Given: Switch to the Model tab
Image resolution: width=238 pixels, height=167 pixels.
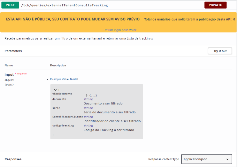Looking at the screenshot, I should pyautogui.click(x=74, y=79).
